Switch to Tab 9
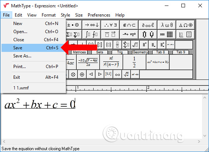This screenshot has width=209, height=152. click(181, 52)
